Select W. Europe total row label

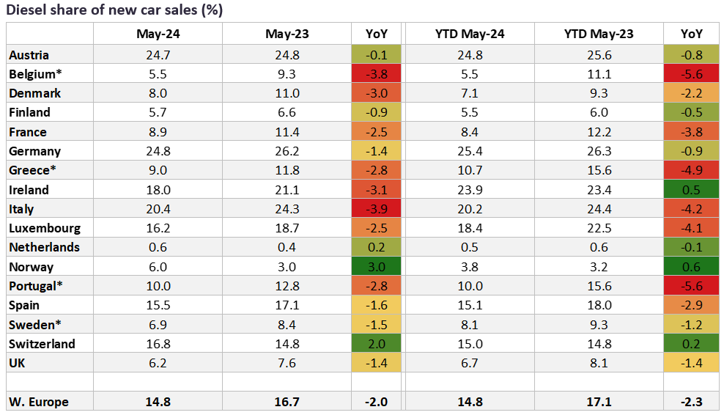(38, 402)
